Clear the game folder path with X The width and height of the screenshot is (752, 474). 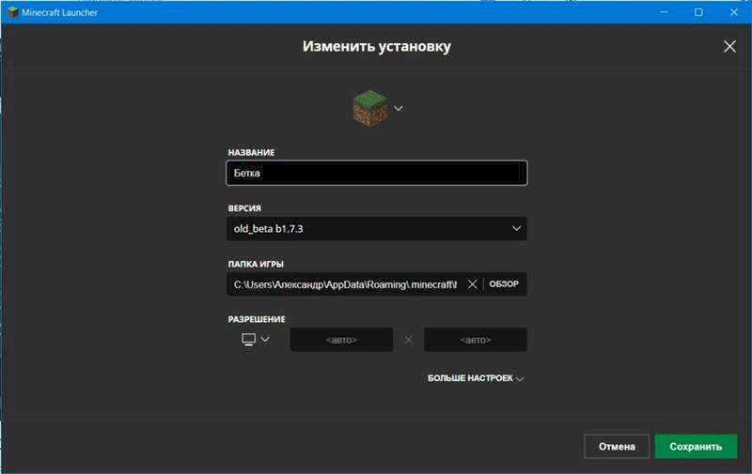[x=473, y=284]
